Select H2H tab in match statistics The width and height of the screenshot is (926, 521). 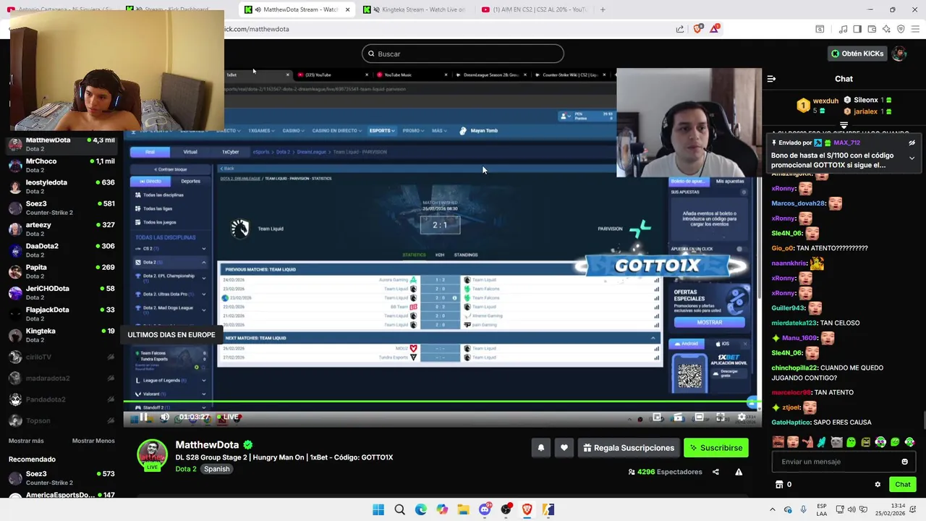tap(440, 255)
